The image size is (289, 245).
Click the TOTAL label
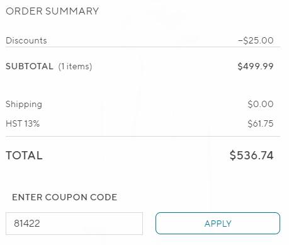(x=24, y=156)
